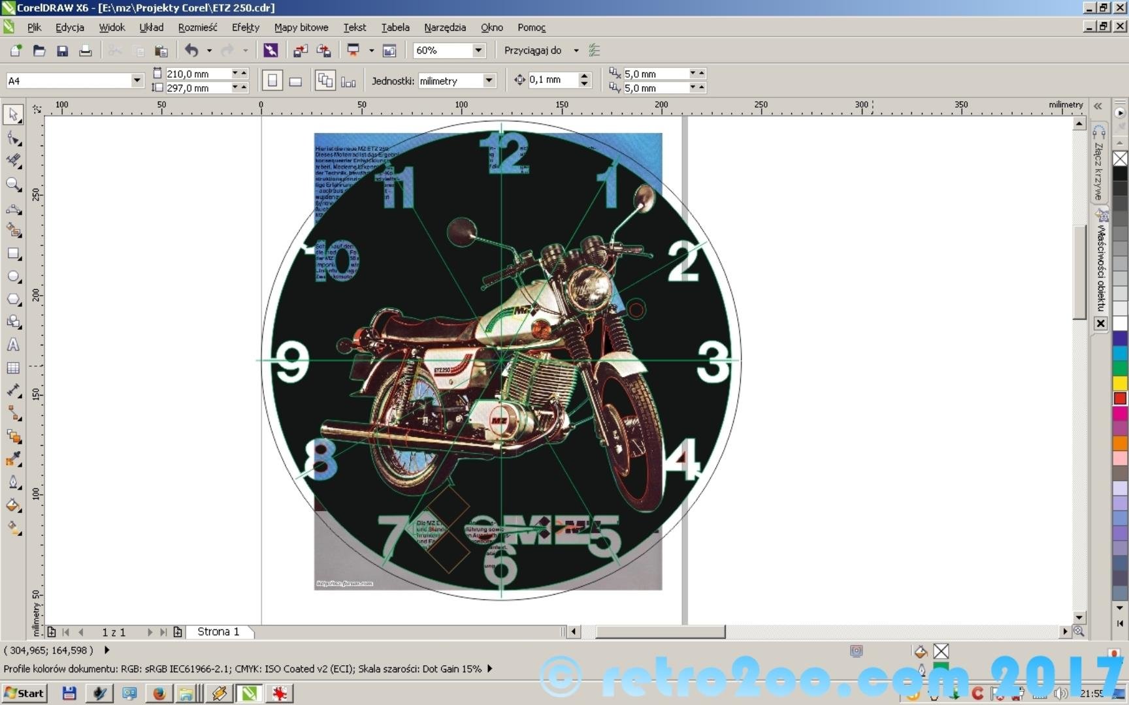This screenshot has height=705, width=1129.
Task: Select the Text tool
Action: click(x=13, y=345)
